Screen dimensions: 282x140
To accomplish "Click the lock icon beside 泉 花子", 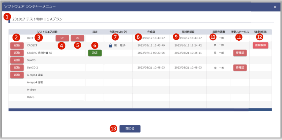I will click(x=110, y=45).
